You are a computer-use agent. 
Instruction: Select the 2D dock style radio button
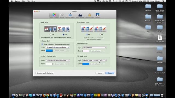50,35
